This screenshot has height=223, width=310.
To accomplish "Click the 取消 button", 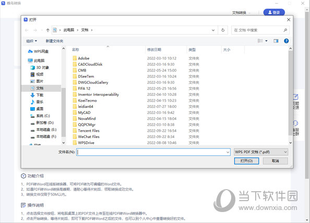I will point(276,161).
